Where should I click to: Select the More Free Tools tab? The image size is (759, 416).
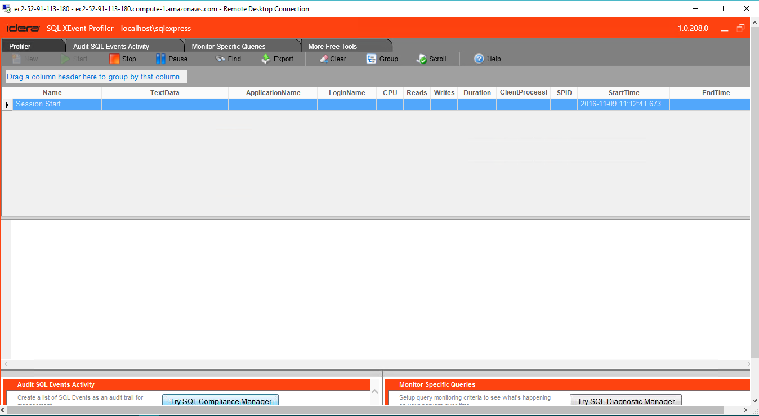(332, 46)
